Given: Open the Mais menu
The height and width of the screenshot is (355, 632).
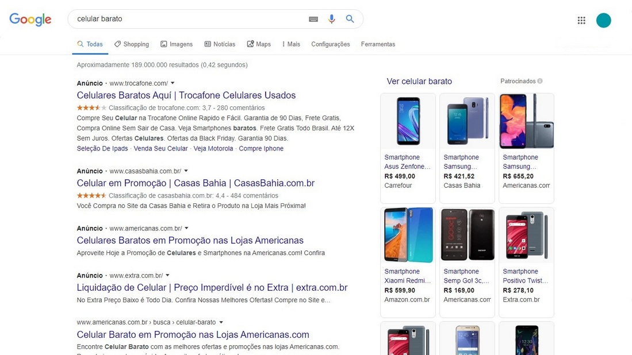Looking at the screenshot, I should click(x=291, y=44).
